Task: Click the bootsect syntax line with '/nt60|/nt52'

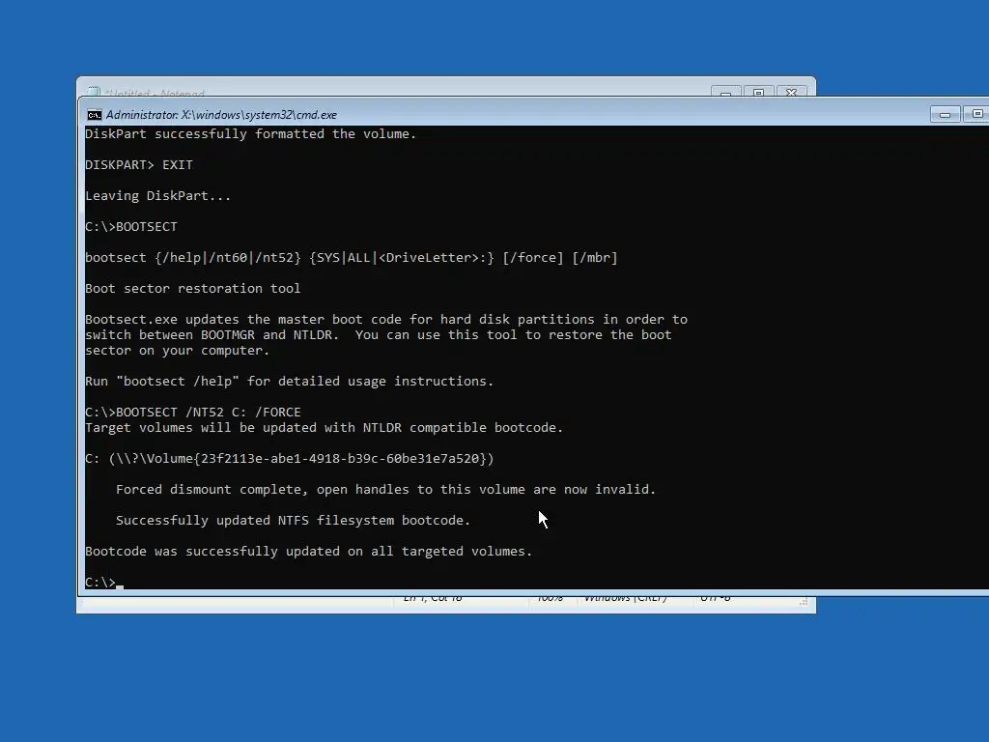Action: pyautogui.click(x=352, y=257)
